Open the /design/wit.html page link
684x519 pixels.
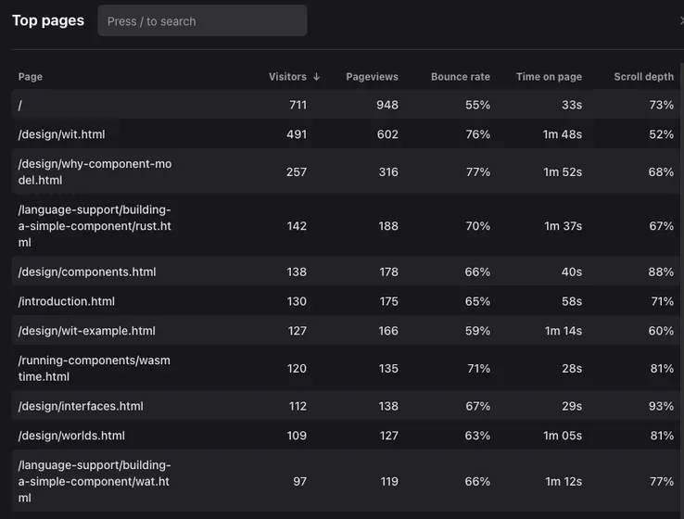coord(61,134)
